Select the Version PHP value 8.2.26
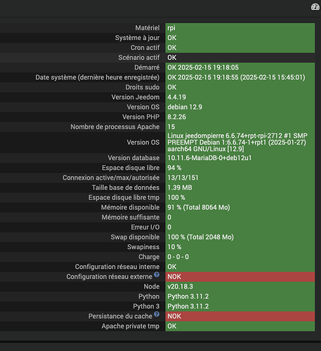Screen dimensions: 321x351 click(177, 117)
